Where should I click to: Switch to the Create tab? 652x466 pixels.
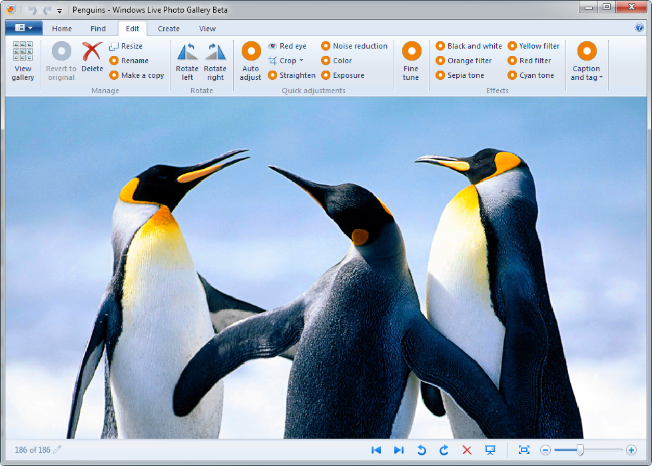[168, 29]
